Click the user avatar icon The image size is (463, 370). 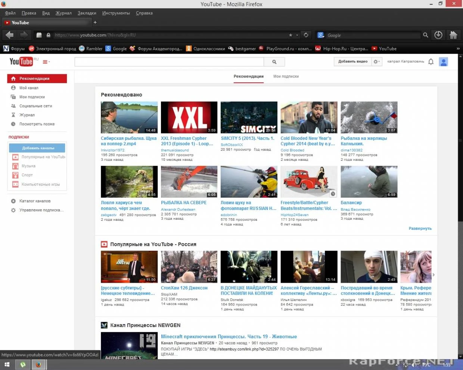(443, 62)
